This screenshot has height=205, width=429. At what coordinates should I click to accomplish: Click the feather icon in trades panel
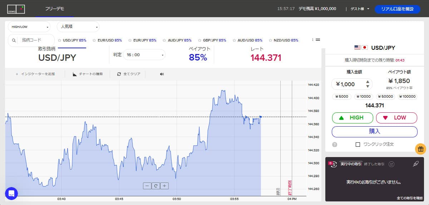click(x=415, y=164)
